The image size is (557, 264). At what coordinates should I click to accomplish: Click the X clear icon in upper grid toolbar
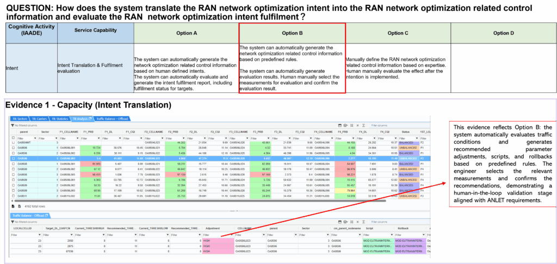pyautogui.click(x=357, y=125)
